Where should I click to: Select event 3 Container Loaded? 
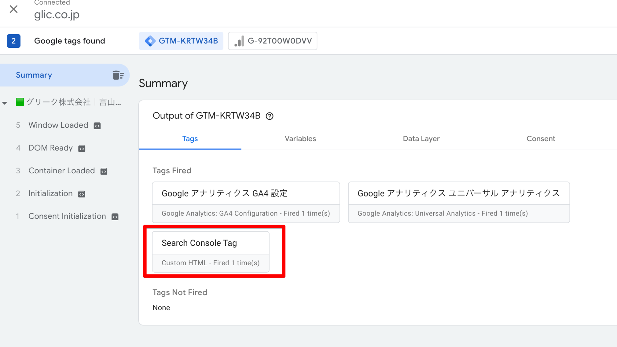61,171
